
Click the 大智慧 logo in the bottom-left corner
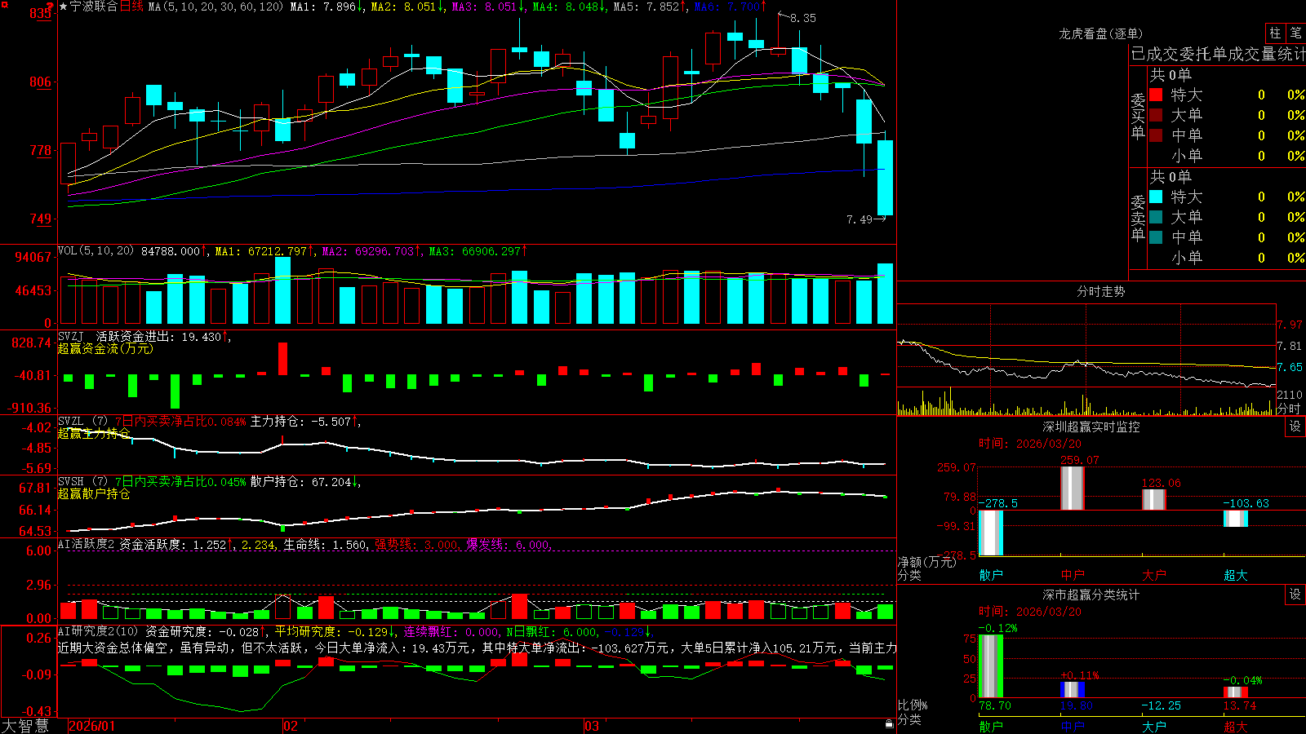25,726
